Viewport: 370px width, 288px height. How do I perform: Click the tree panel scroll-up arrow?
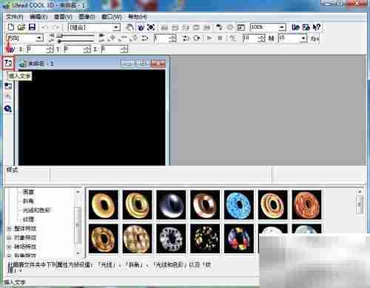(78, 192)
